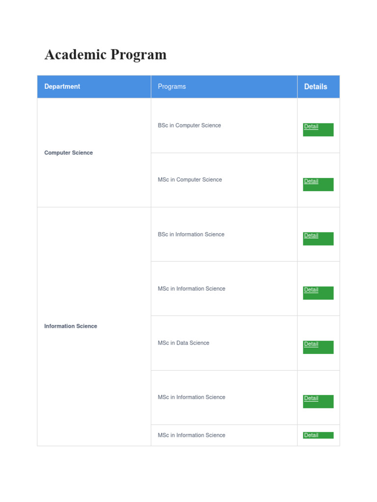The height and width of the screenshot is (502, 377).
Task: Select the Computer Science department cell
Action: [69, 153]
